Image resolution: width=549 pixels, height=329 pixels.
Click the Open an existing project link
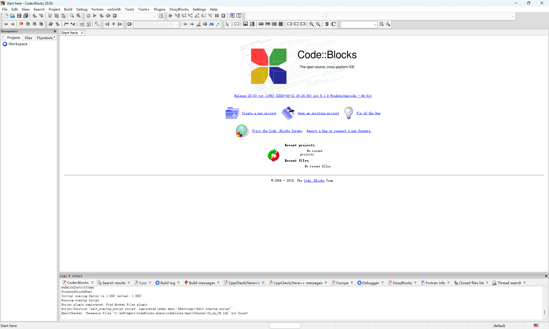point(318,113)
